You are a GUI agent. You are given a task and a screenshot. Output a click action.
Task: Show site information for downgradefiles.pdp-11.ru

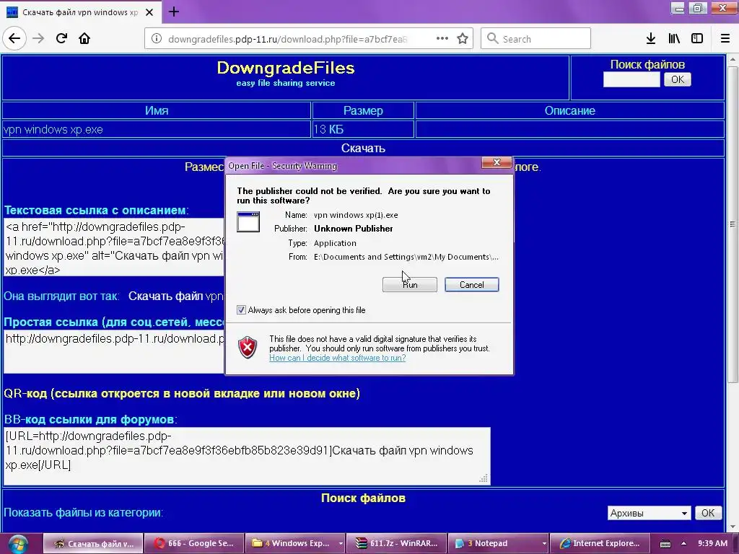coord(157,39)
